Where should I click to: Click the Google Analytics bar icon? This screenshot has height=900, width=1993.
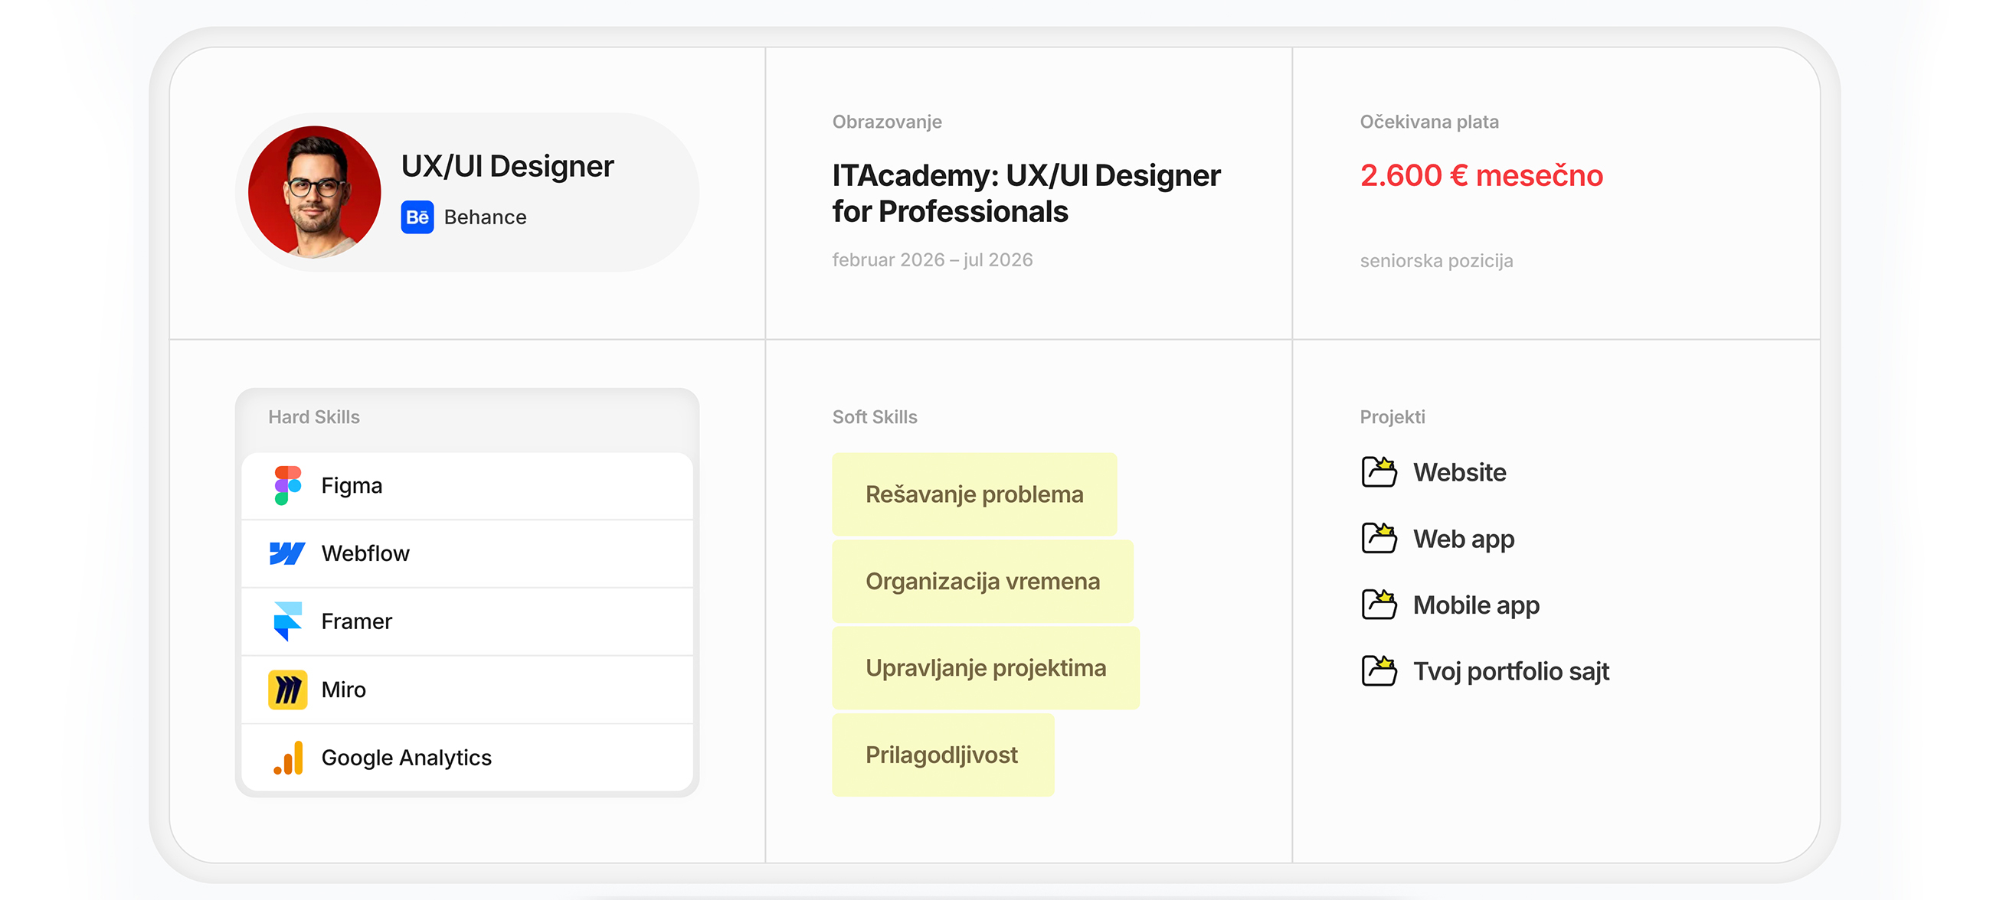coord(289,758)
